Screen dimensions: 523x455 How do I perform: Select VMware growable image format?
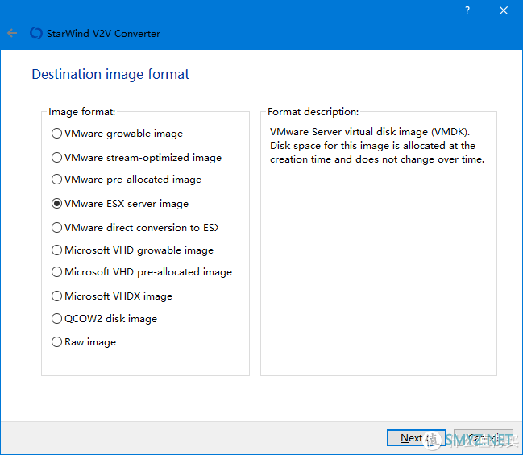[x=56, y=134]
